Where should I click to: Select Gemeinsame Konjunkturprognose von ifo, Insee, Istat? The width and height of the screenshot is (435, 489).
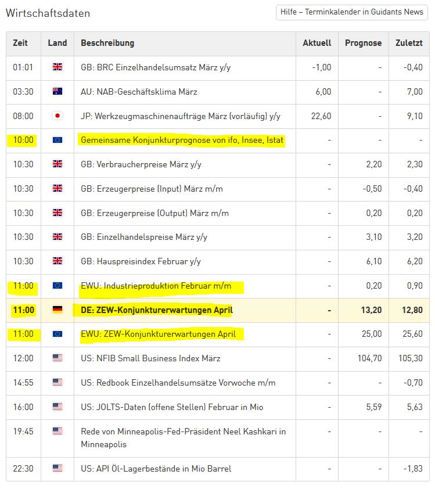[182, 140]
